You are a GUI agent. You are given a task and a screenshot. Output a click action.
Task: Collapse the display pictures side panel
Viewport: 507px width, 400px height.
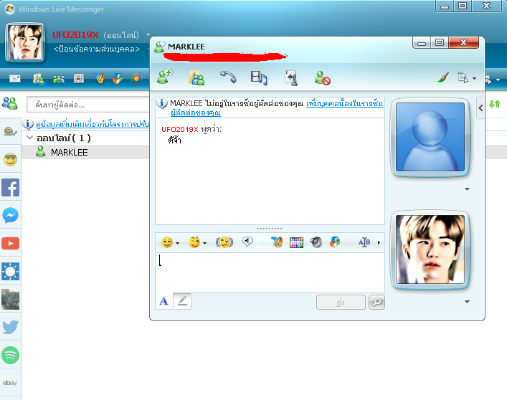coord(480,108)
